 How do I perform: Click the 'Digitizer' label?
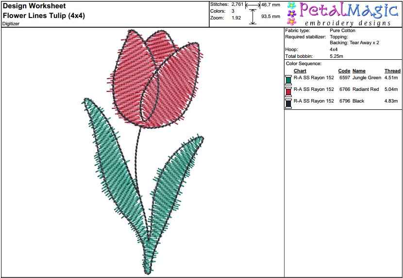point(11,24)
